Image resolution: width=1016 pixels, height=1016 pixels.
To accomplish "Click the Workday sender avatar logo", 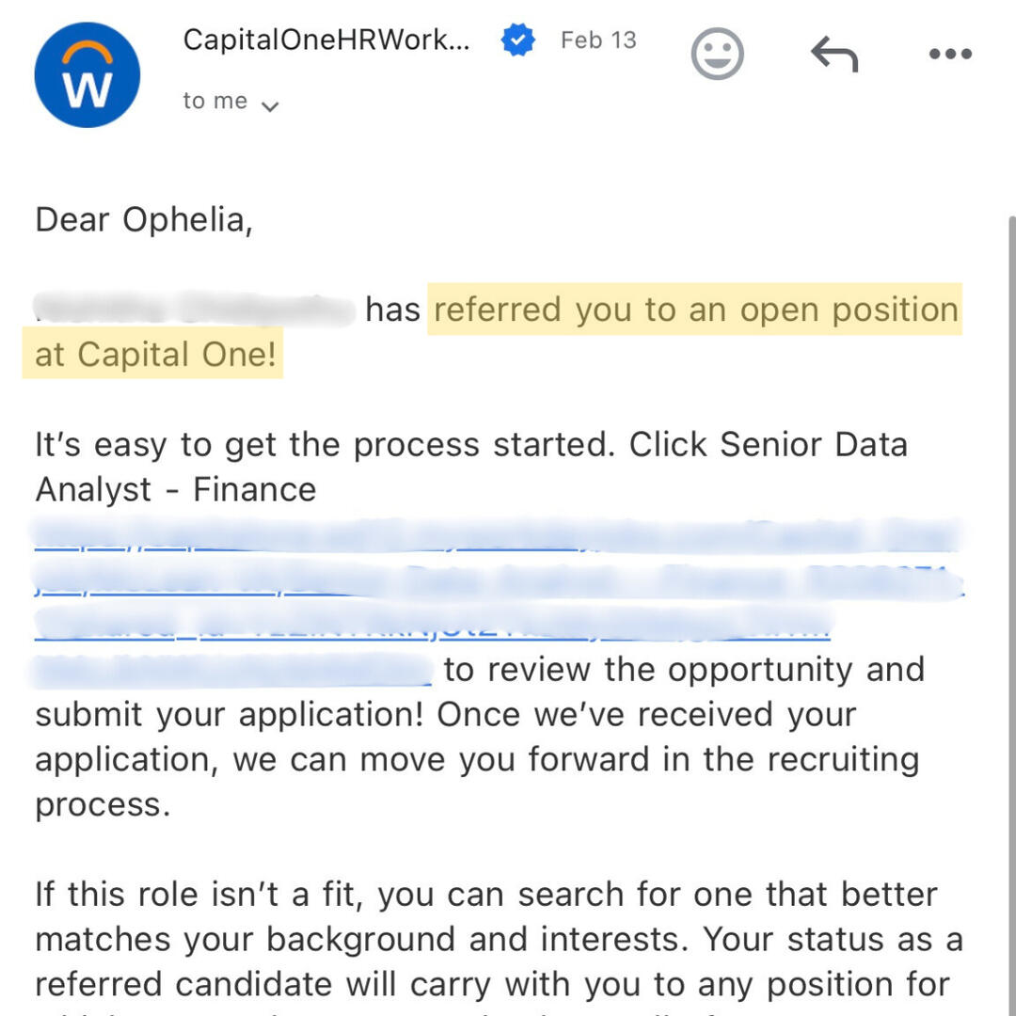I will point(87,75).
